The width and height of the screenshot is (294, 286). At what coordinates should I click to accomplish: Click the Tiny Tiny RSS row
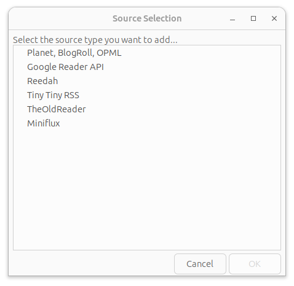(x=147, y=95)
